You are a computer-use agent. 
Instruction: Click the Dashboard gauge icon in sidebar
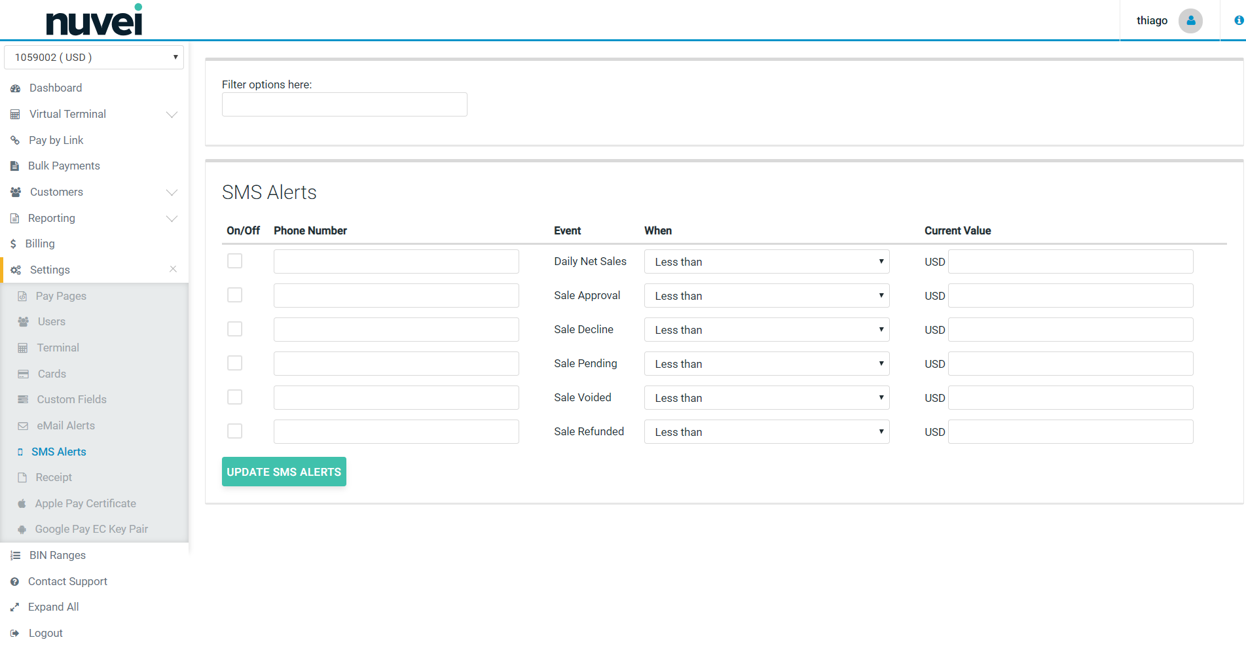(x=15, y=88)
